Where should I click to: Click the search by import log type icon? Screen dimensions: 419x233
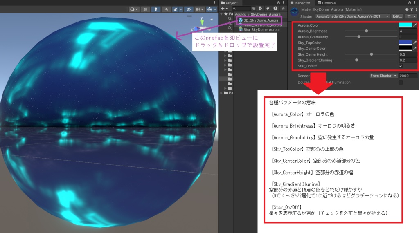pos(275,9)
